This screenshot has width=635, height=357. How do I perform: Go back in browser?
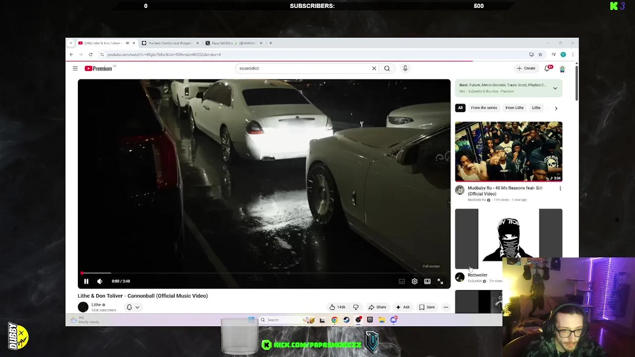pos(71,55)
